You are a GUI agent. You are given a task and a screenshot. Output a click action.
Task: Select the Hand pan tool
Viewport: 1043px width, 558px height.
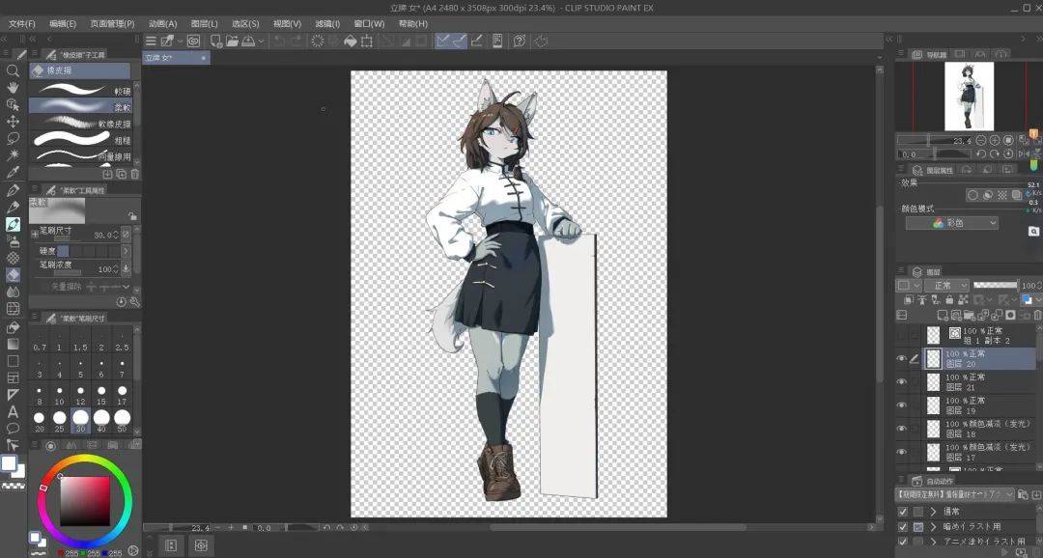tap(13, 87)
